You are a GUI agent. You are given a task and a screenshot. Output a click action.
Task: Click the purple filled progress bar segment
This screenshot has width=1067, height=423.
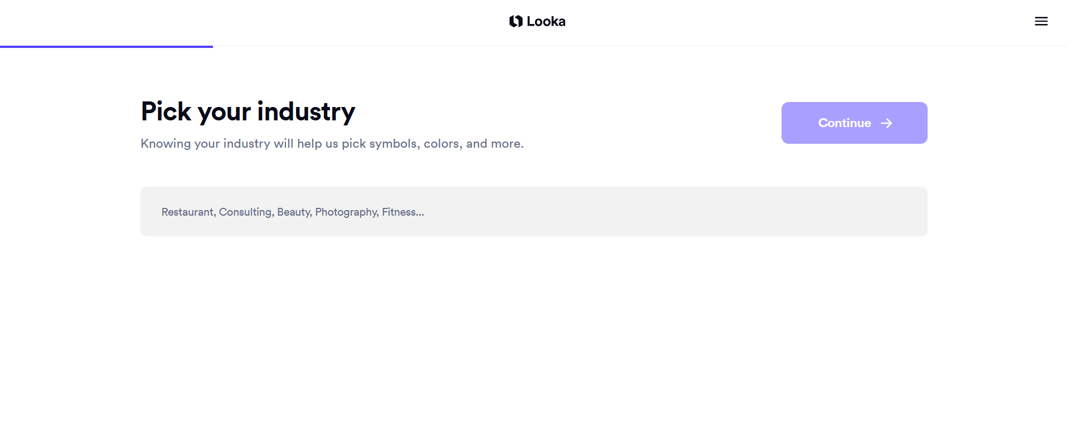106,47
